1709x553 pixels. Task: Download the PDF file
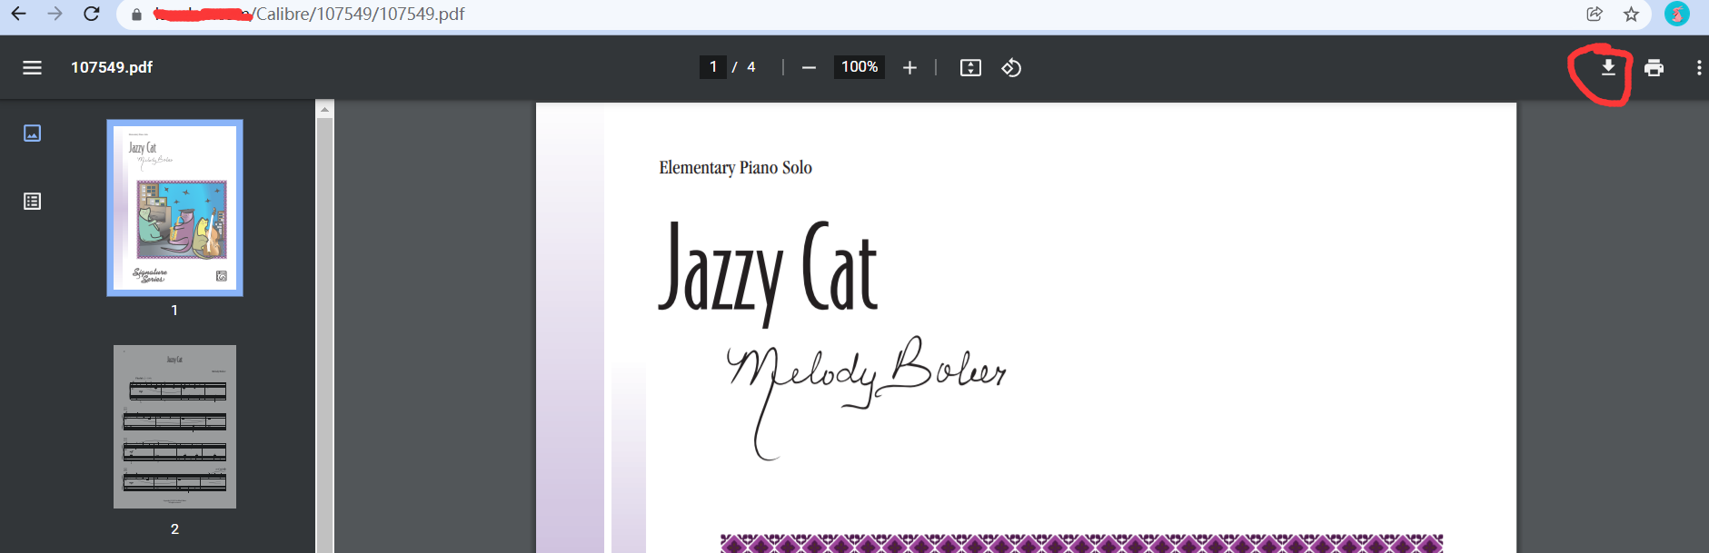coord(1608,67)
